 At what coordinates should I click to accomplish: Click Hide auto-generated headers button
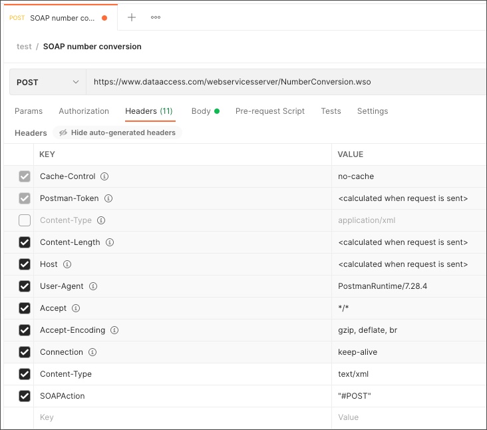pos(117,132)
